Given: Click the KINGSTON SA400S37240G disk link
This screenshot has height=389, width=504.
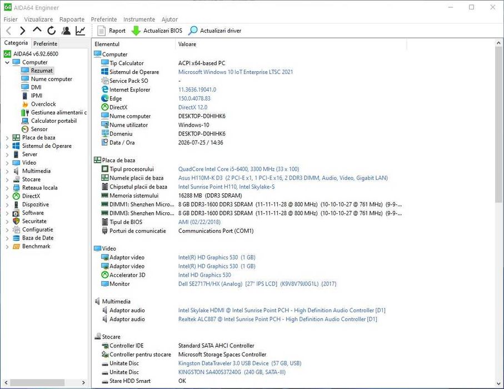Looking at the screenshot, I should (x=232, y=372).
